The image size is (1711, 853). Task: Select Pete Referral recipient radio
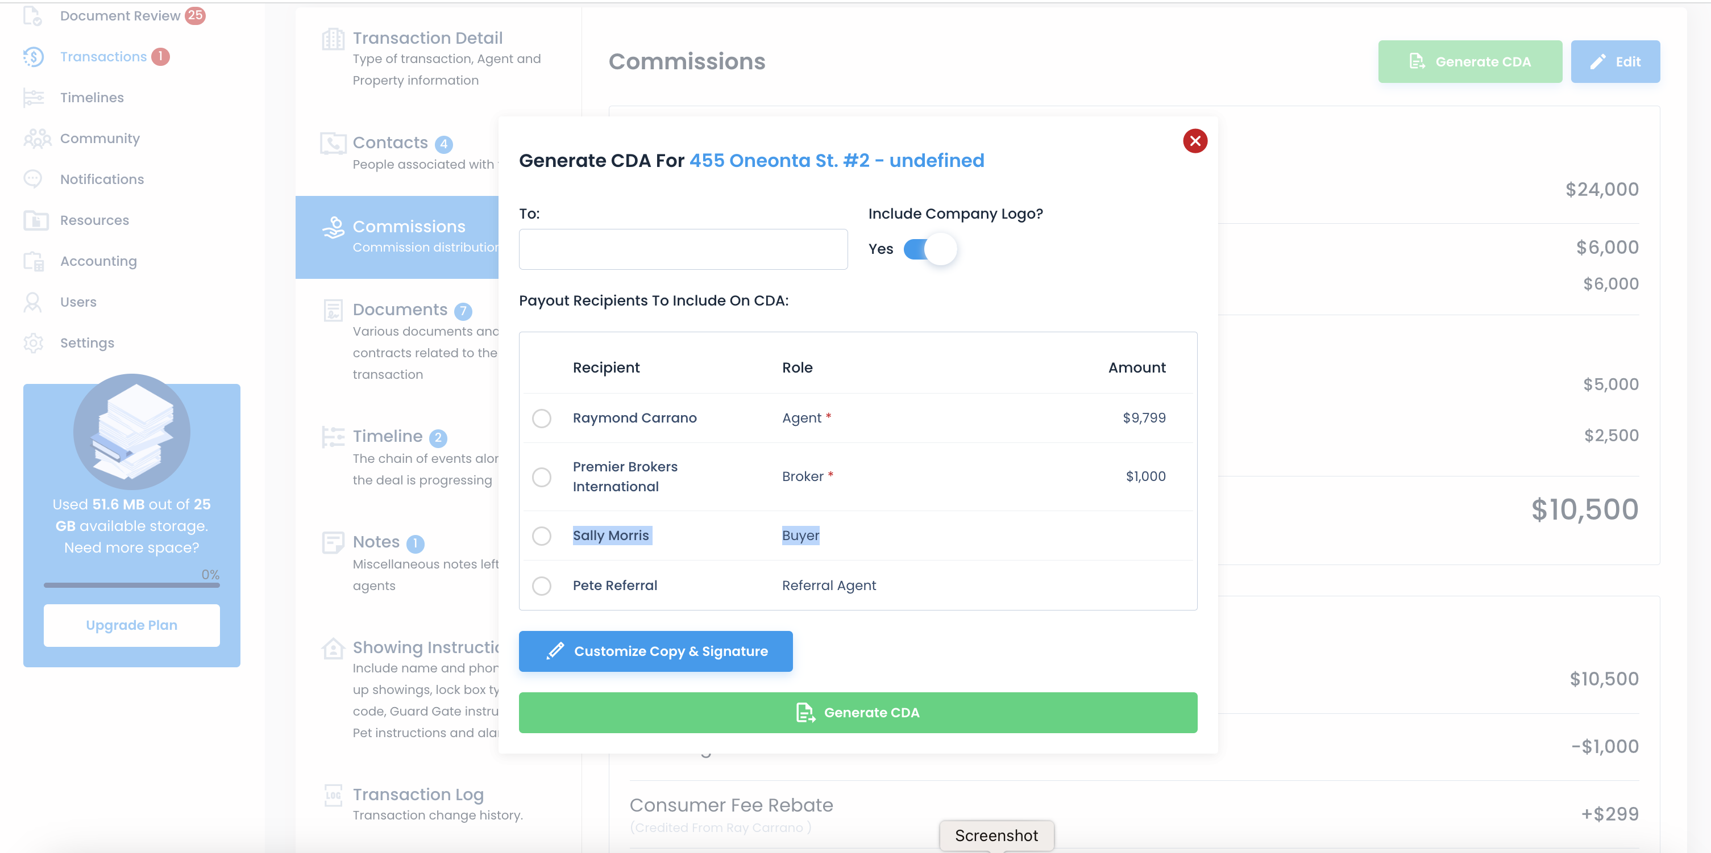point(541,586)
